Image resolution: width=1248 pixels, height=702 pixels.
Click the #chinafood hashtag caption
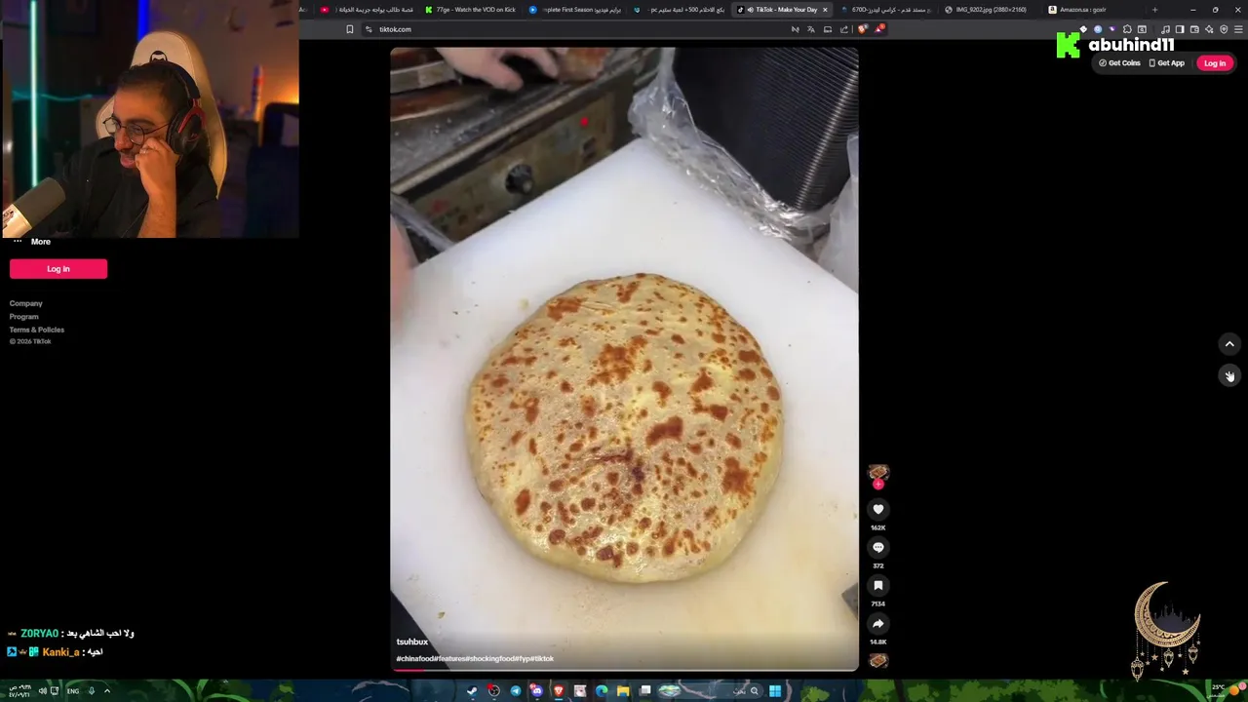416,658
